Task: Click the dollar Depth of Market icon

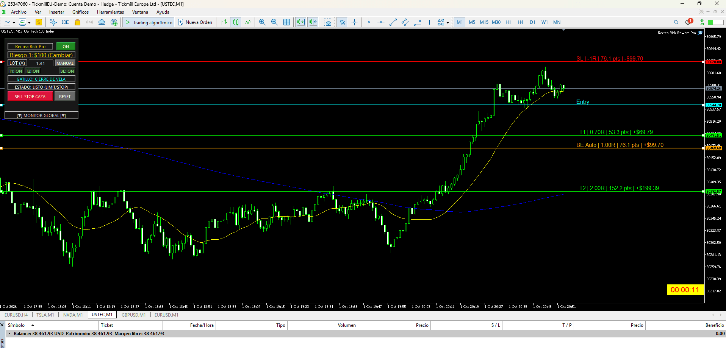Action: [x=39, y=22]
